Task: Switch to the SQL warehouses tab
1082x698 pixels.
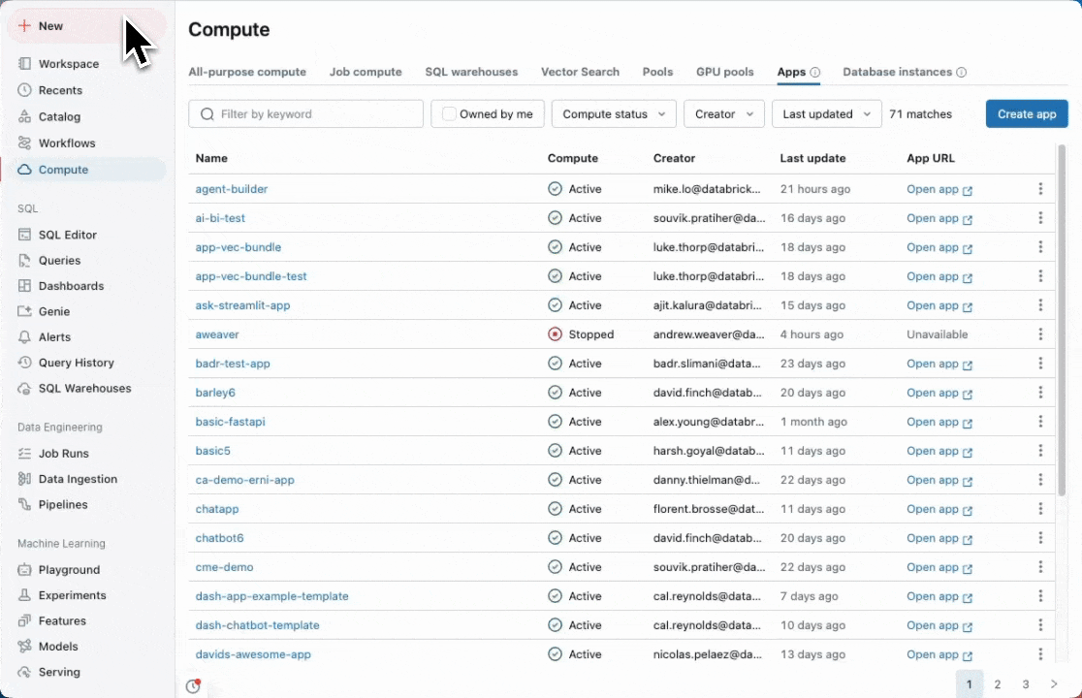Action: [471, 72]
